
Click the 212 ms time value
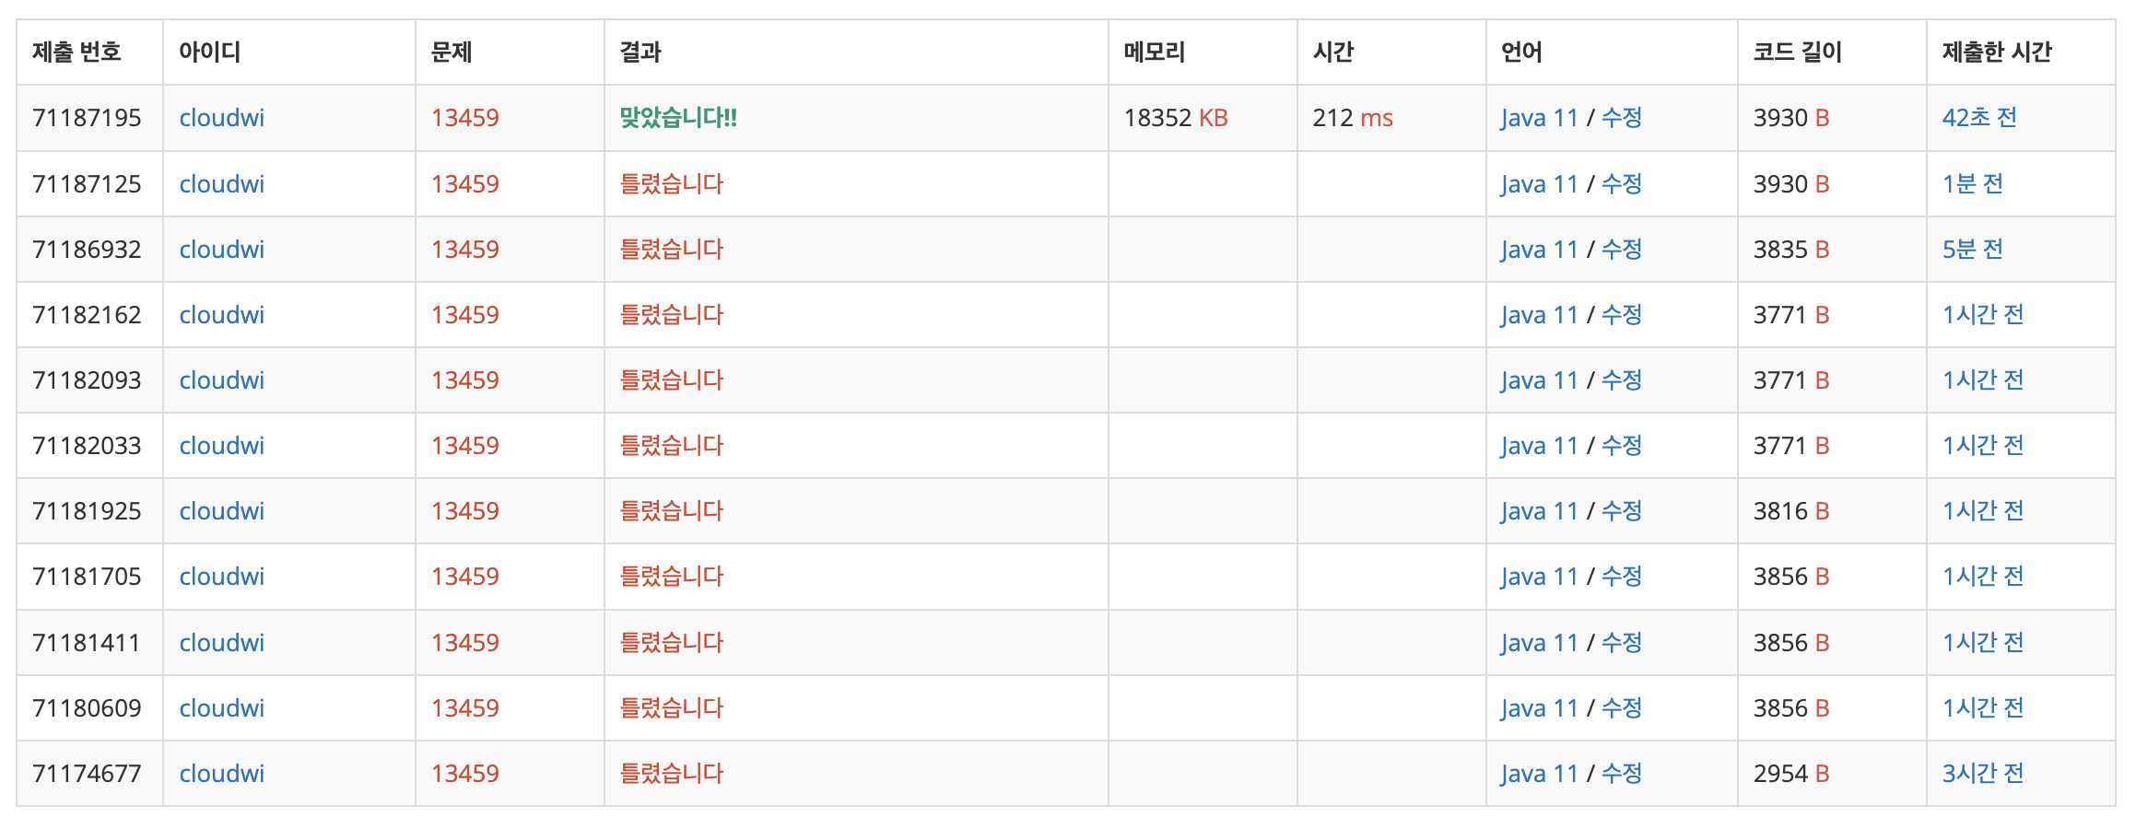tap(1353, 118)
